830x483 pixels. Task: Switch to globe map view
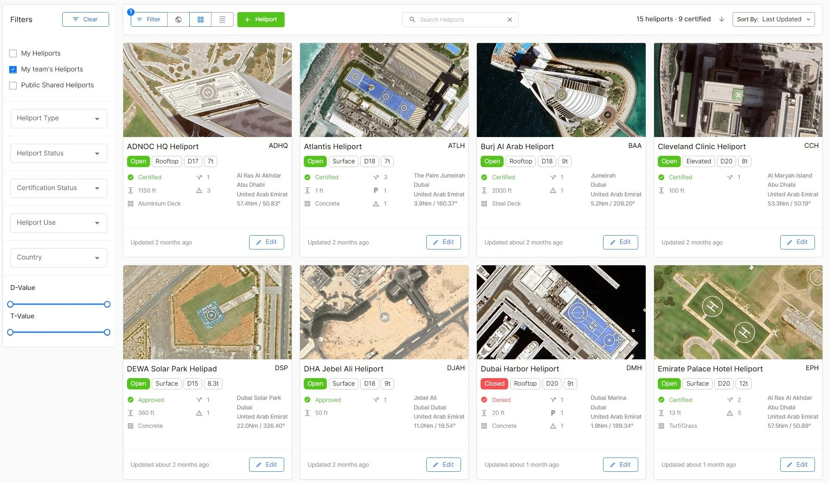click(x=178, y=20)
